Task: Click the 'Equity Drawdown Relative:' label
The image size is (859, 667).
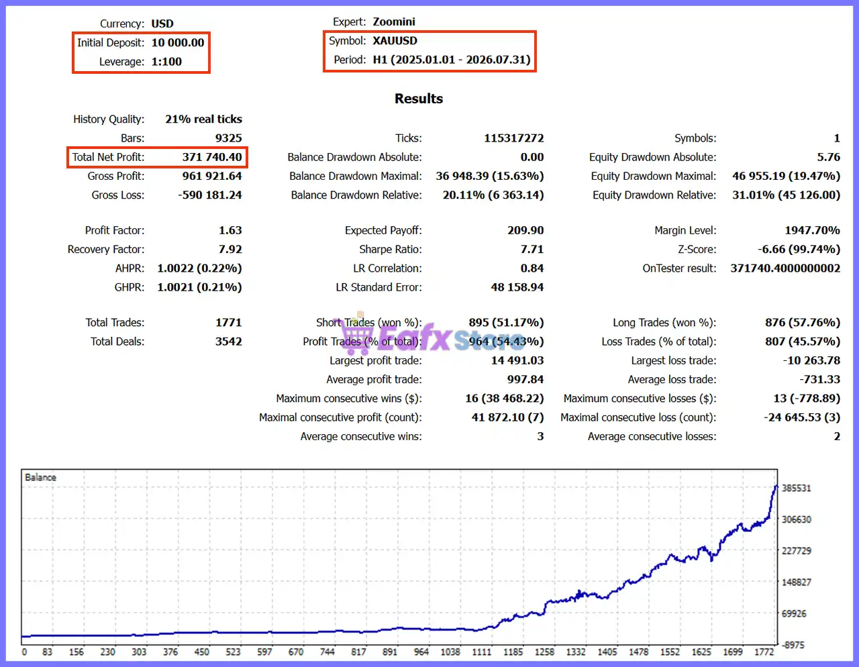Action: click(654, 195)
